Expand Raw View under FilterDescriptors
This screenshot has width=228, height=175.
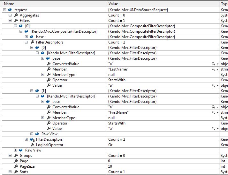32,134
